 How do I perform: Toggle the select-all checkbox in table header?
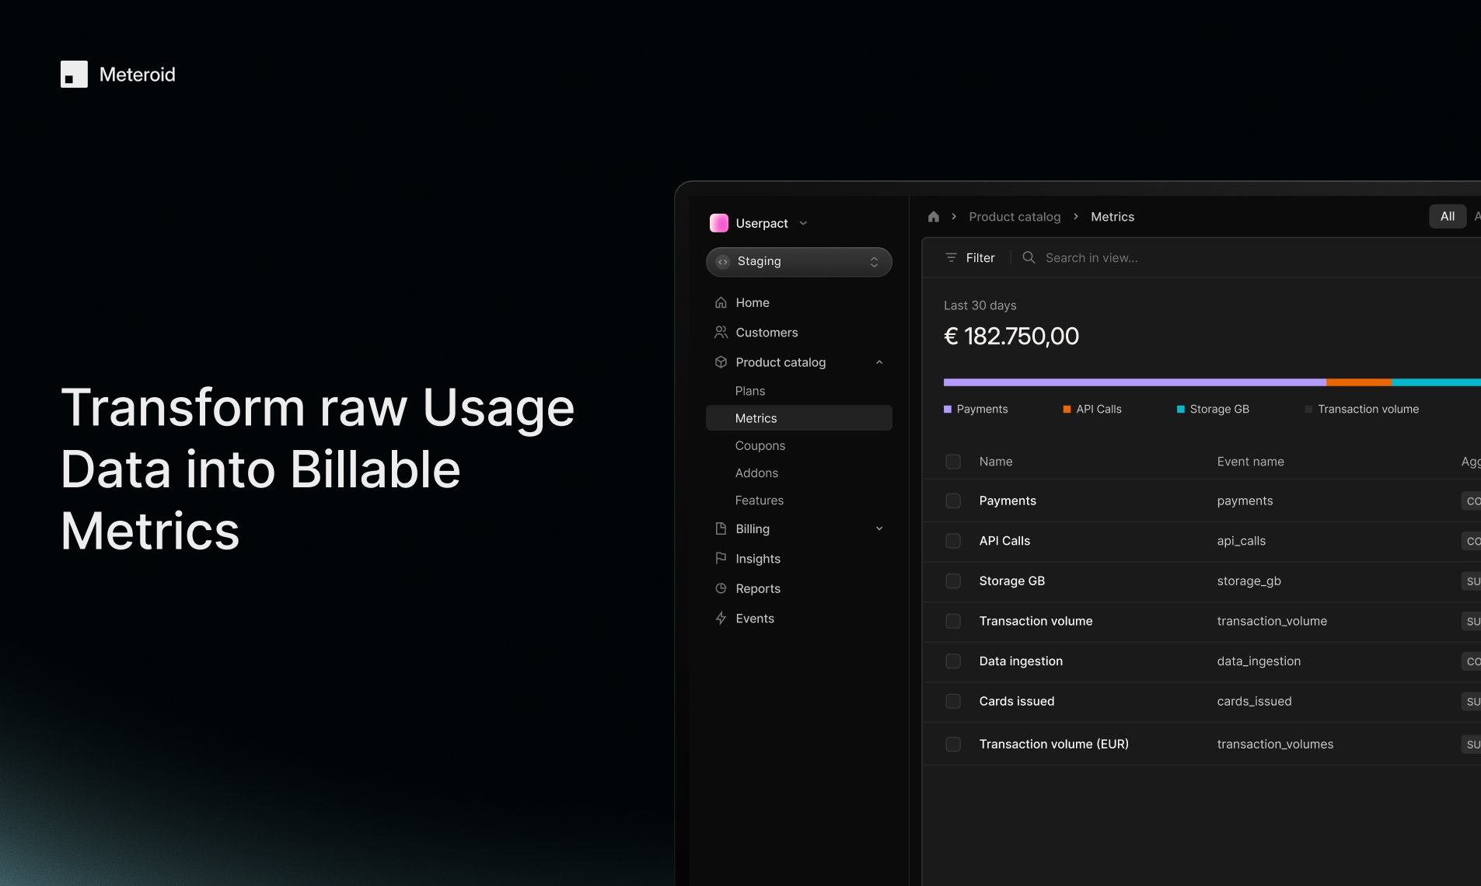pos(953,462)
